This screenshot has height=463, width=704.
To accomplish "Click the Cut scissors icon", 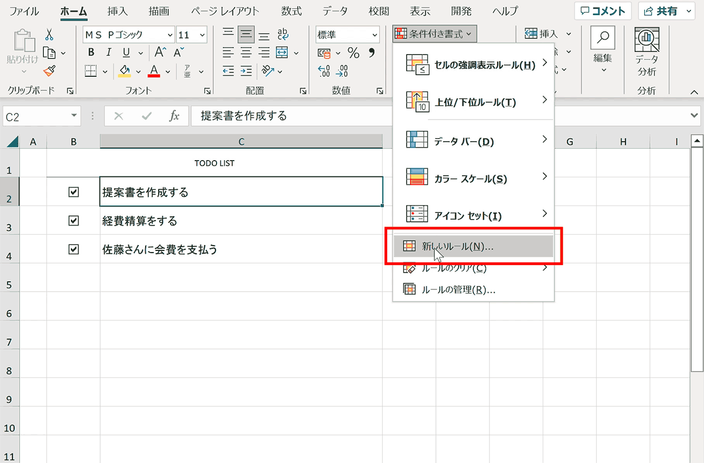I will point(49,35).
